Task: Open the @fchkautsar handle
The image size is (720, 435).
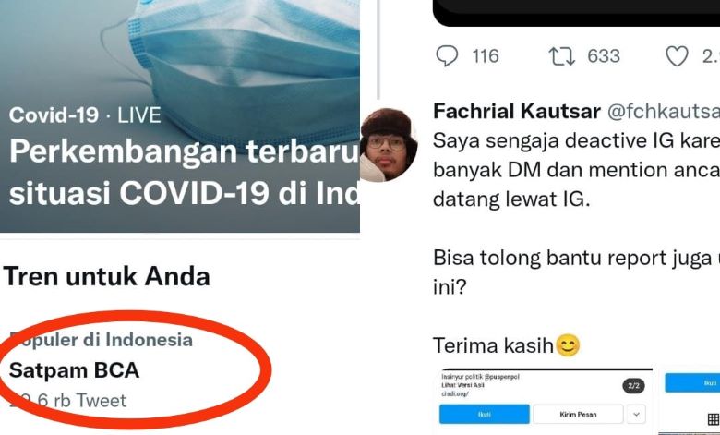Action: click(x=664, y=111)
